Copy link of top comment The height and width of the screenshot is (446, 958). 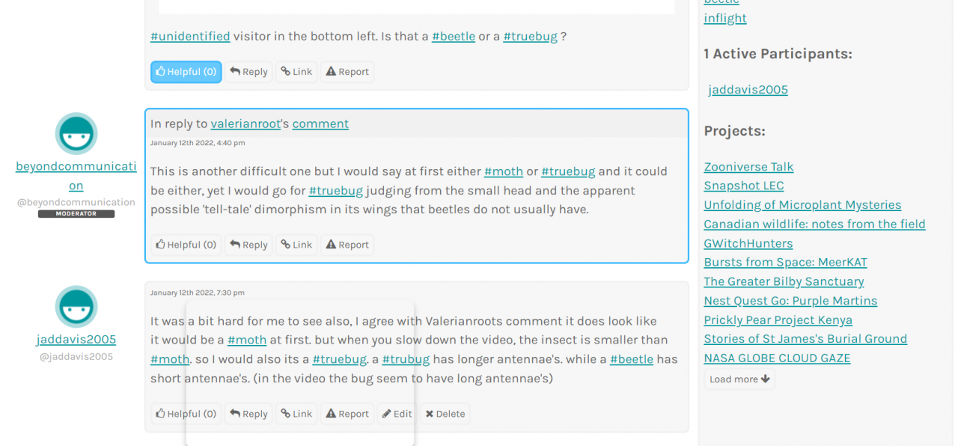(296, 72)
